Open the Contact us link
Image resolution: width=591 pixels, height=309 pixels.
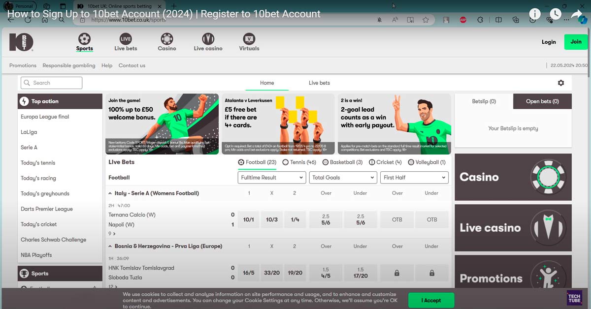[132, 65]
